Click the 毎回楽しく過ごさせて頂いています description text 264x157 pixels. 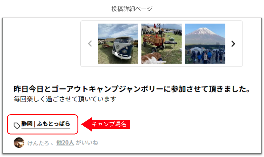pyautogui.click(x=65, y=99)
